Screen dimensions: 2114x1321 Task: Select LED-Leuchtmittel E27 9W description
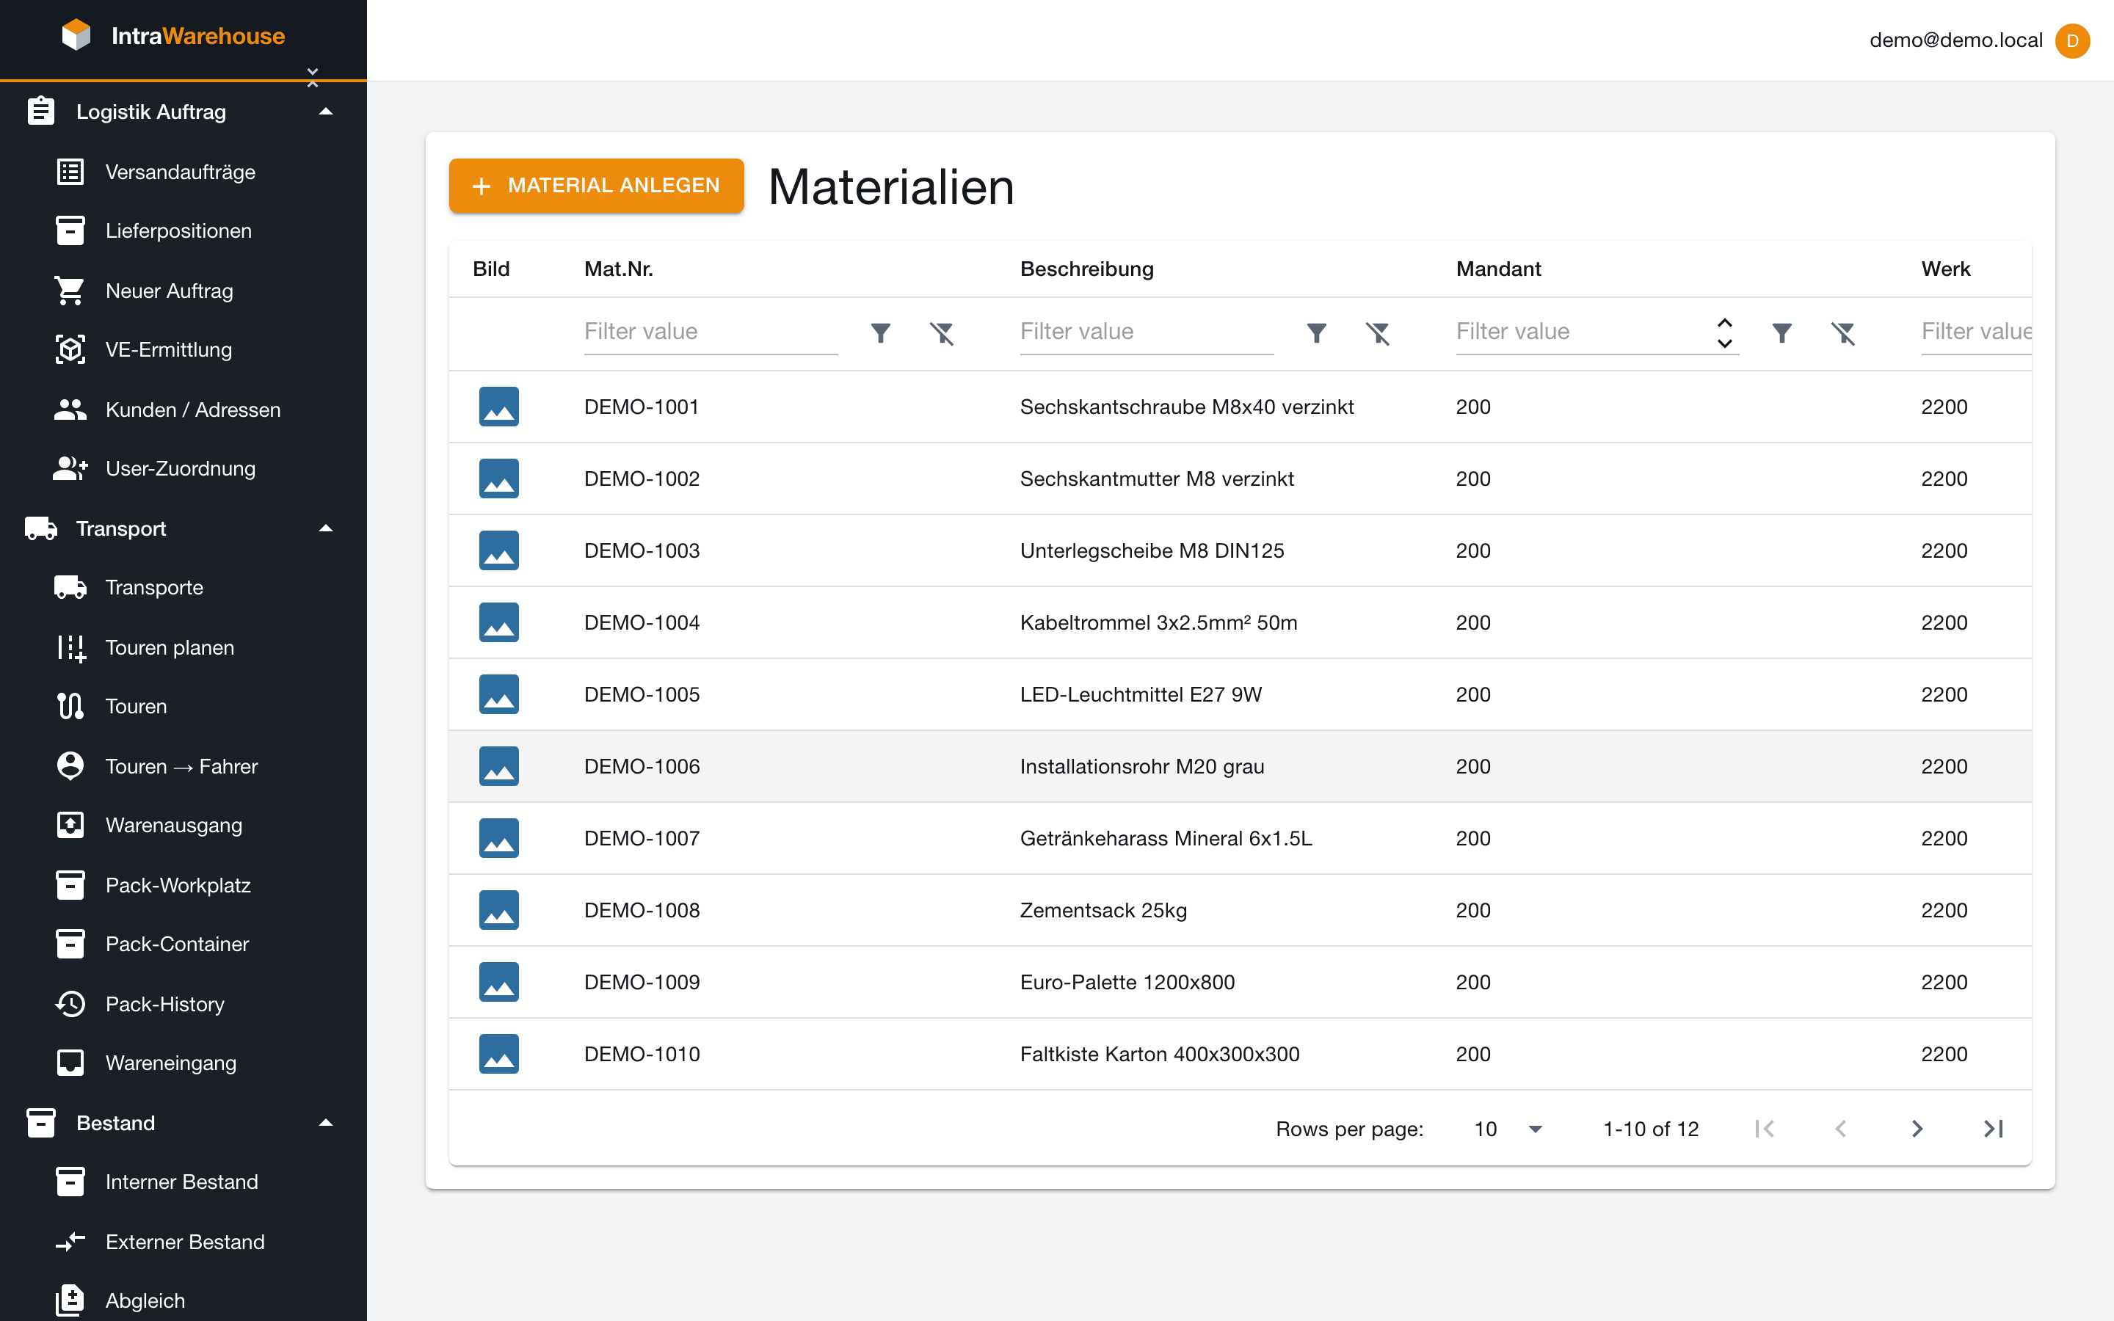1141,694
